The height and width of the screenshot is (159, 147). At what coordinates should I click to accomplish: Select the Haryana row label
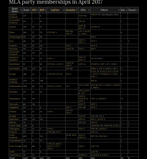[x=16, y=49]
